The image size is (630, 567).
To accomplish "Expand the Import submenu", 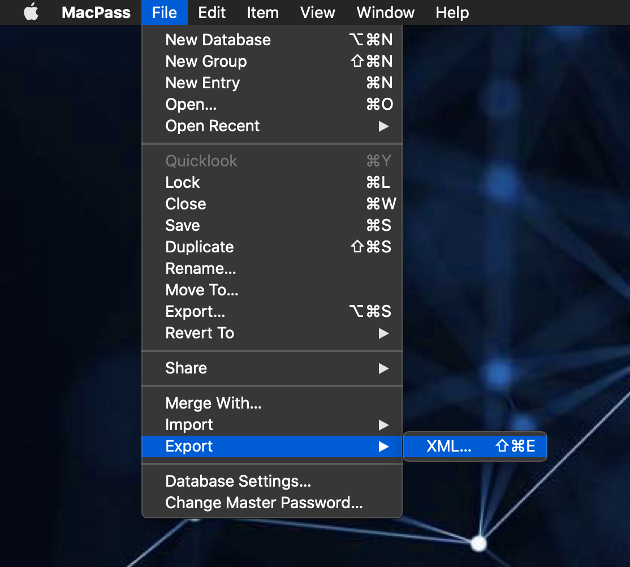I will click(189, 424).
